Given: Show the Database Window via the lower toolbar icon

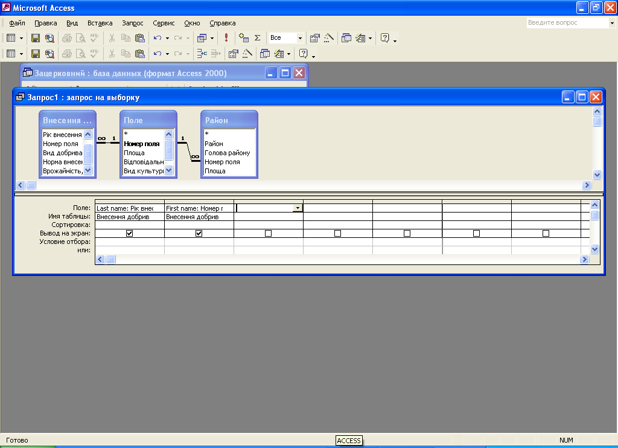Looking at the screenshot, I should (x=265, y=54).
